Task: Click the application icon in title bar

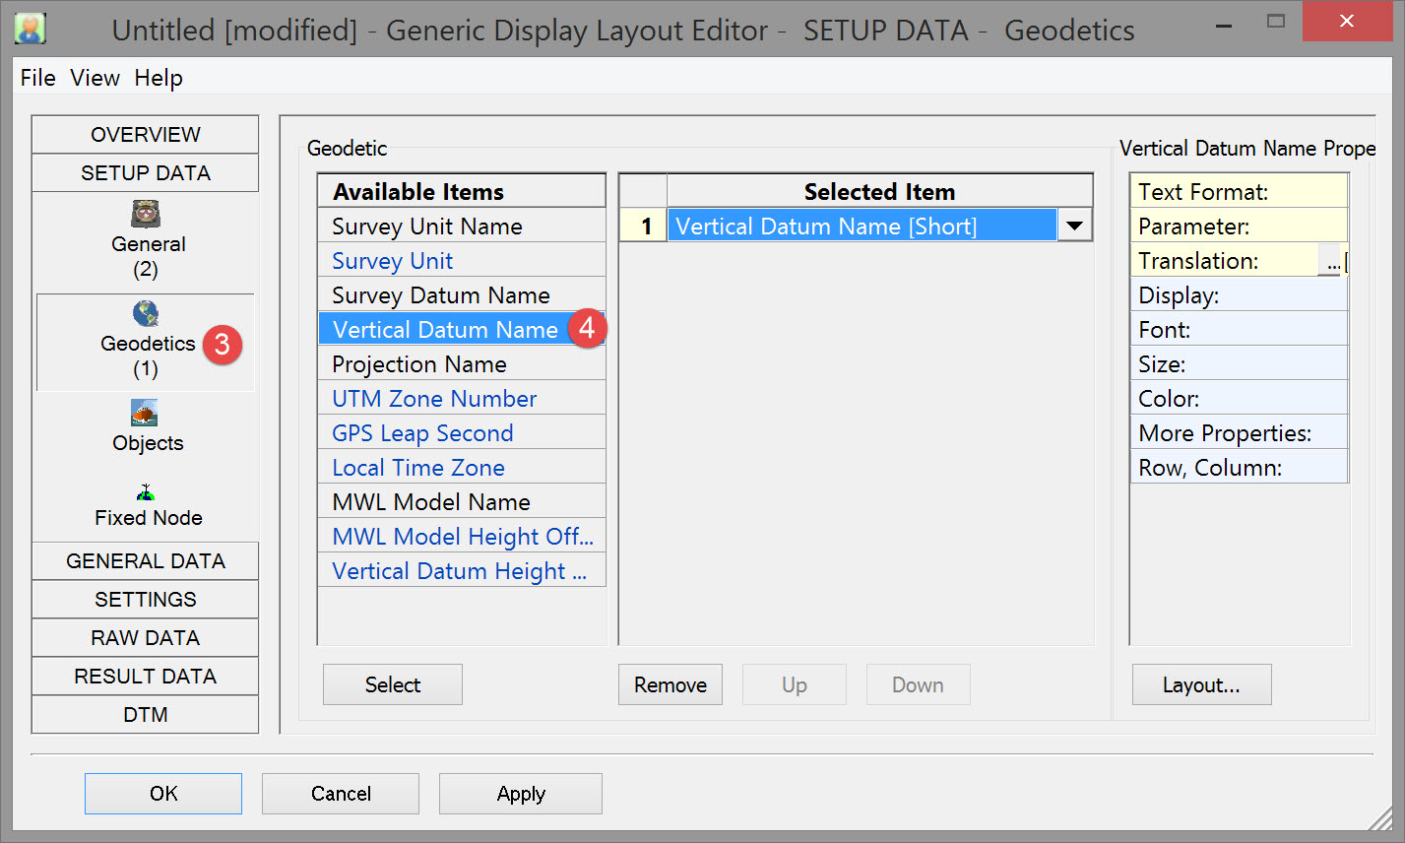Action: click(x=31, y=30)
